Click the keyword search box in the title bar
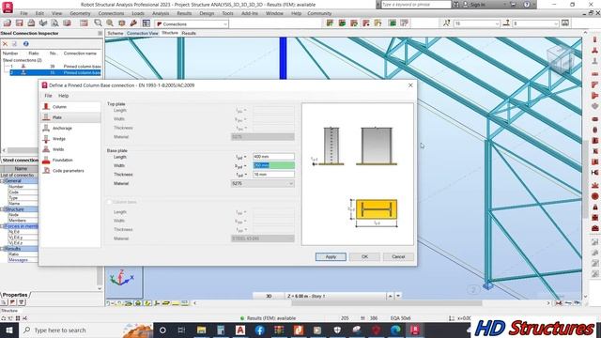 point(416,5)
